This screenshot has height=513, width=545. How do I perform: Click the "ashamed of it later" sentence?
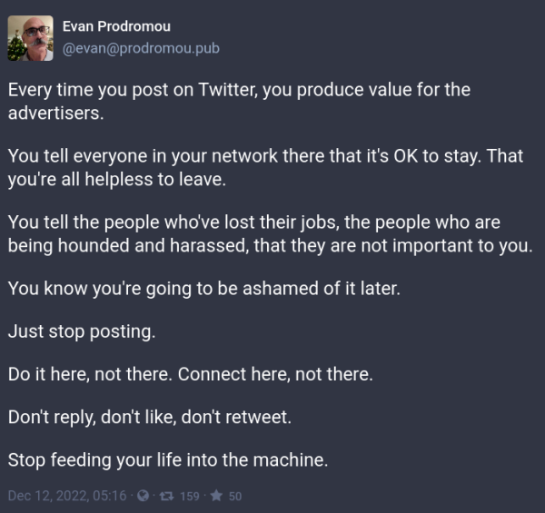[x=204, y=289]
